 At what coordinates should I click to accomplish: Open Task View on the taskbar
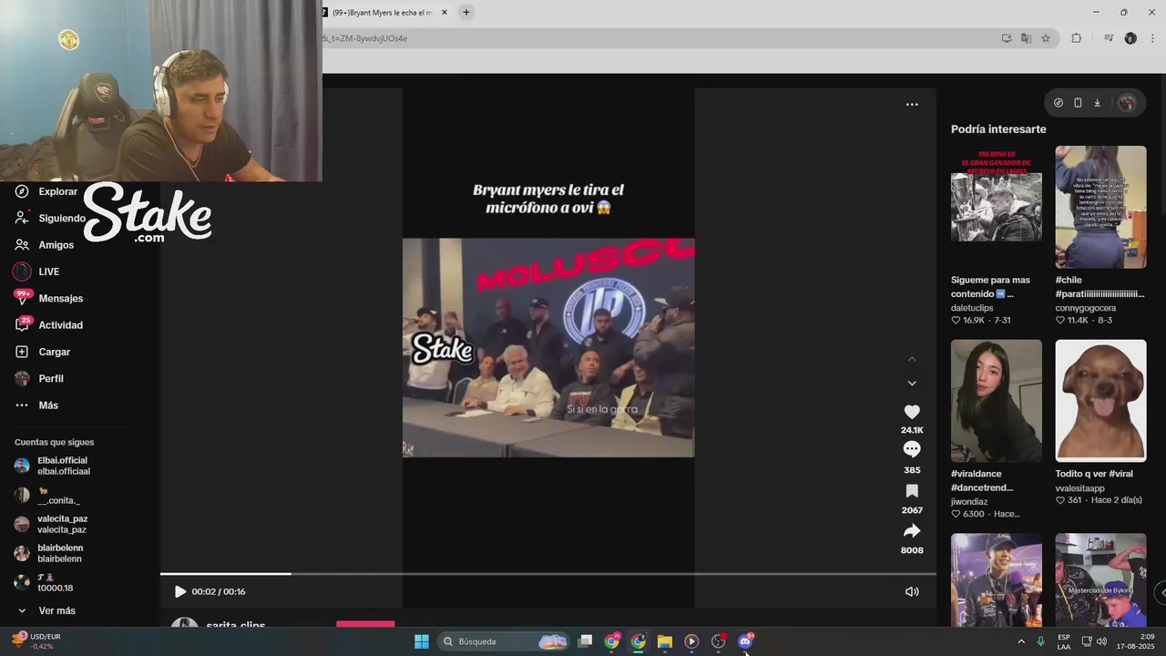pos(586,641)
